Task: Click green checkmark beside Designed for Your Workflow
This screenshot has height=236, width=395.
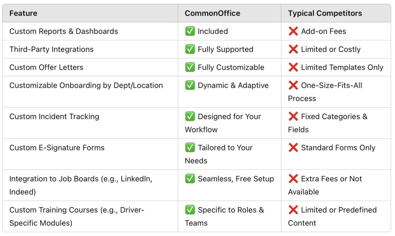Action: click(190, 117)
